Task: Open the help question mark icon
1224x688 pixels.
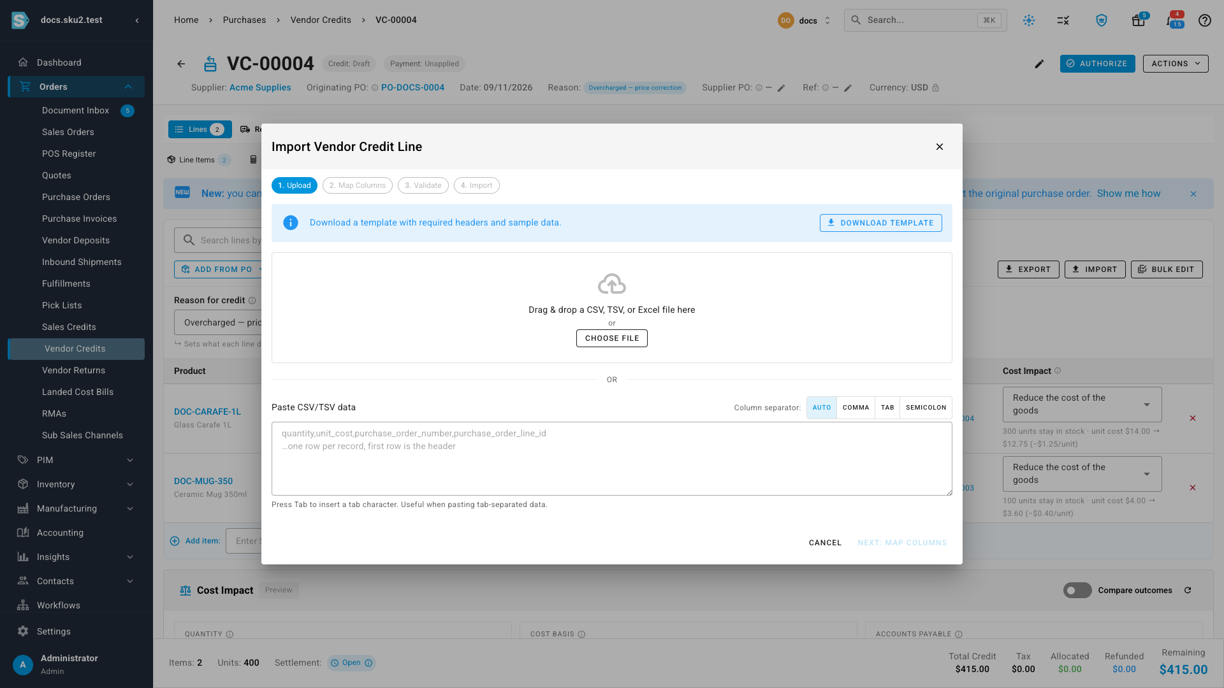Action: click(x=1204, y=20)
